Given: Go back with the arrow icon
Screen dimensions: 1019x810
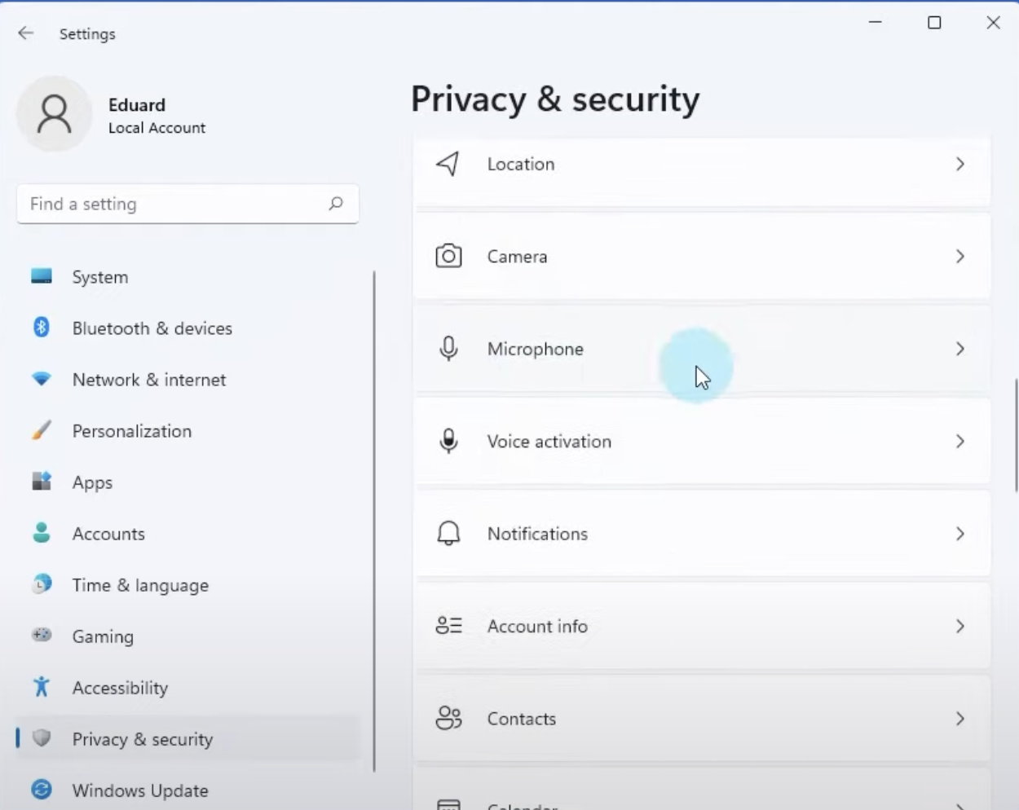Looking at the screenshot, I should (x=26, y=33).
